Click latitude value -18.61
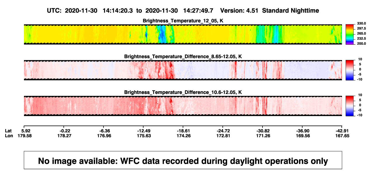The width and height of the screenshot is (380, 195). (183, 131)
